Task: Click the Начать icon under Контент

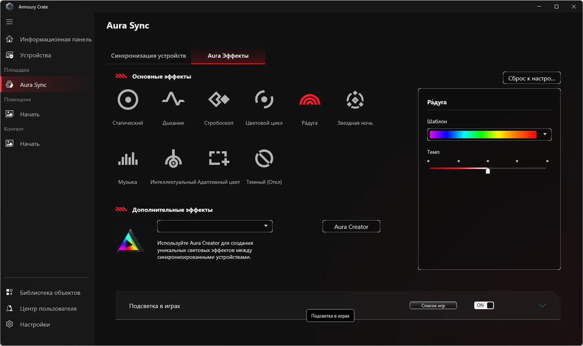Action: (10, 144)
